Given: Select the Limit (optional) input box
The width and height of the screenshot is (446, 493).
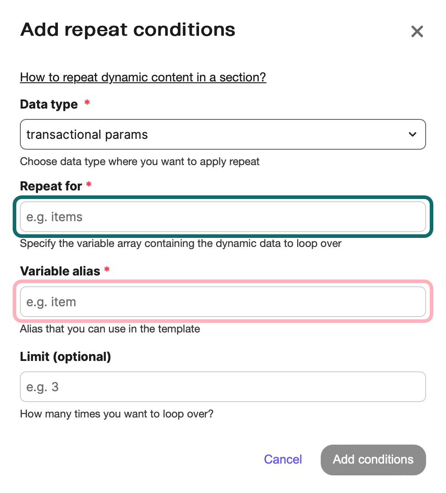Looking at the screenshot, I should coord(223,387).
